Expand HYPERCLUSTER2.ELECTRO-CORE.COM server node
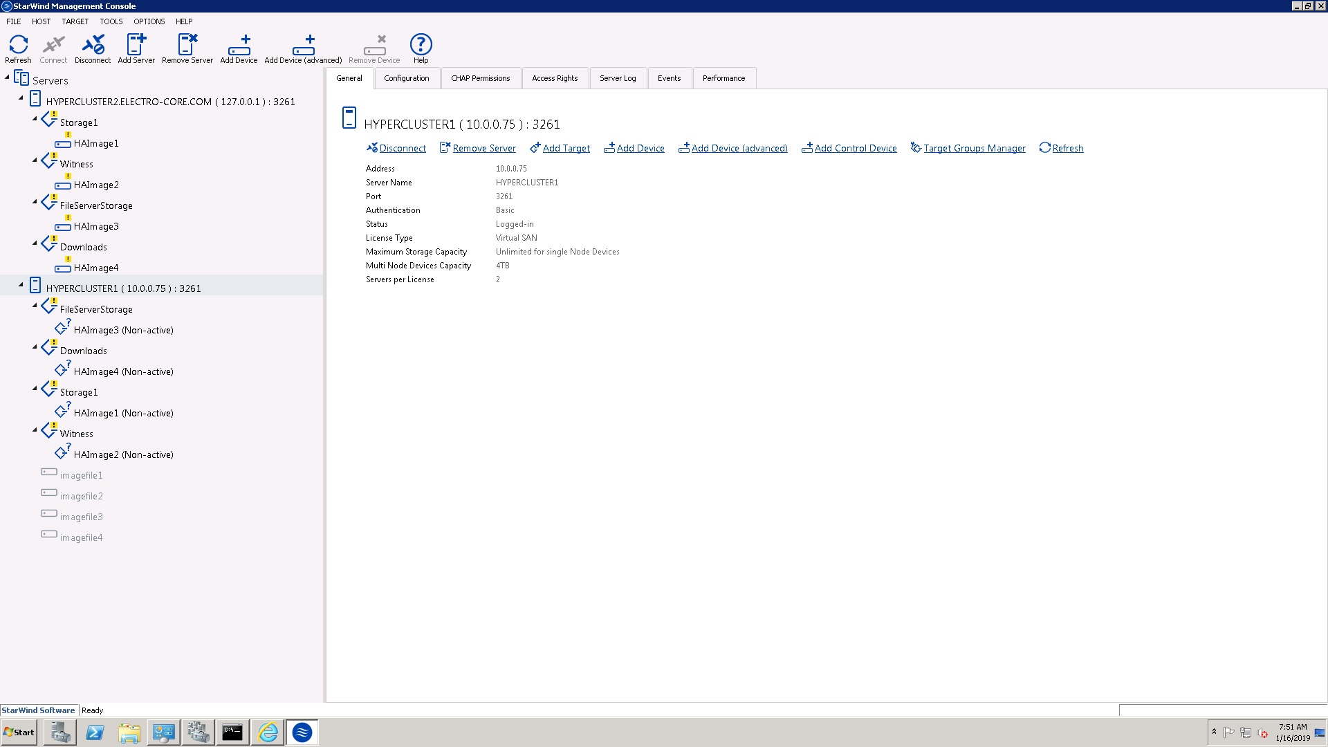 [19, 100]
